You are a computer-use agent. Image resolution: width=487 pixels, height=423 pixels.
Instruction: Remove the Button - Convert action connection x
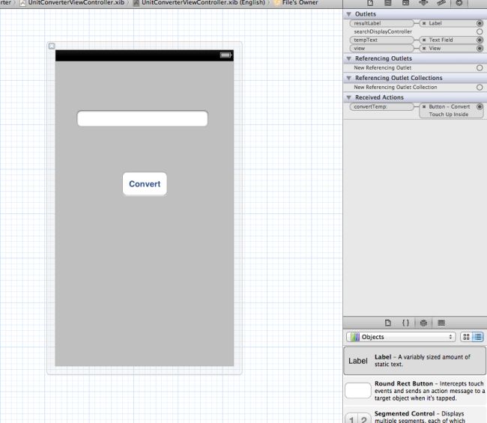tap(424, 107)
